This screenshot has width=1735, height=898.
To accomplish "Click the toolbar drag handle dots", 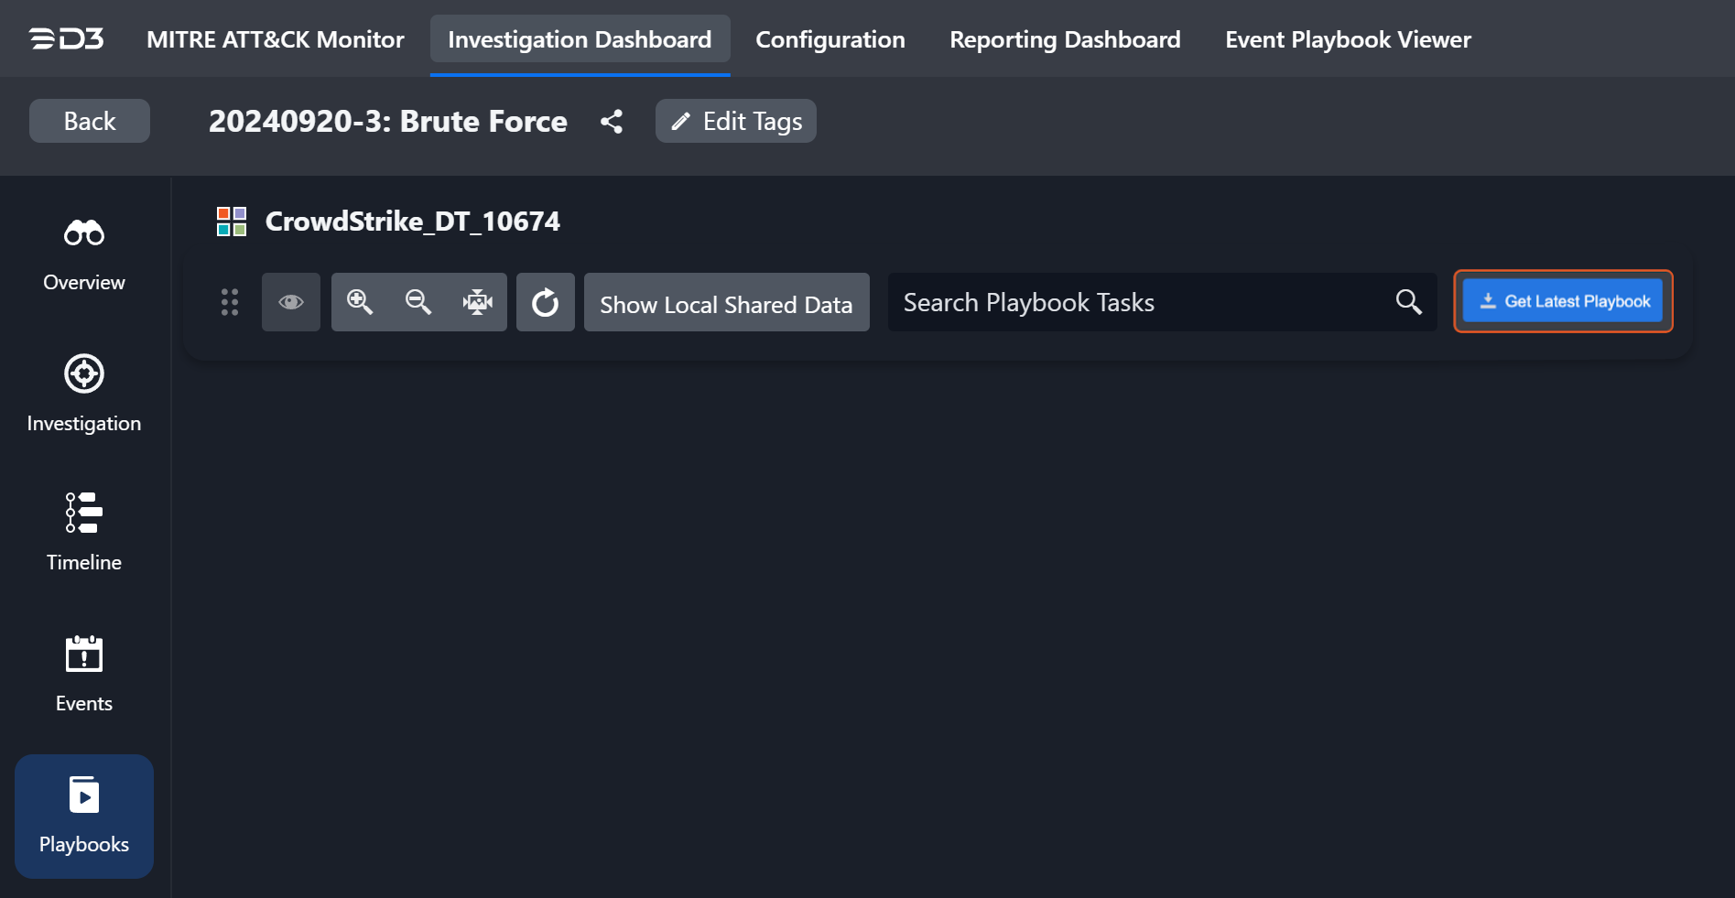I will (x=230, y=302).
